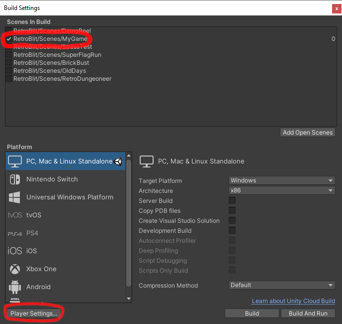Viewport: 342px width, 324px height.
Task: Enable the SuperFlagRun scene checkbox
Action: click(9, 55)
